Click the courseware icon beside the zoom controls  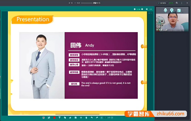click(x=147, y=9)
